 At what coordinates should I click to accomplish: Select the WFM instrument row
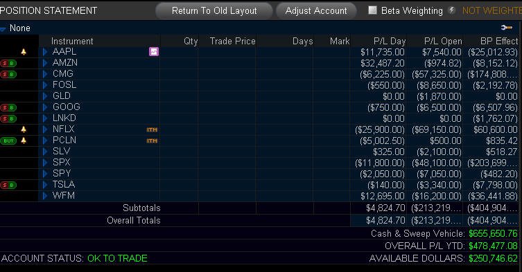click(261, 196)
